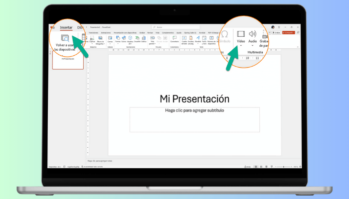Expand the WordArt dropdown arrow

(198, 44)
